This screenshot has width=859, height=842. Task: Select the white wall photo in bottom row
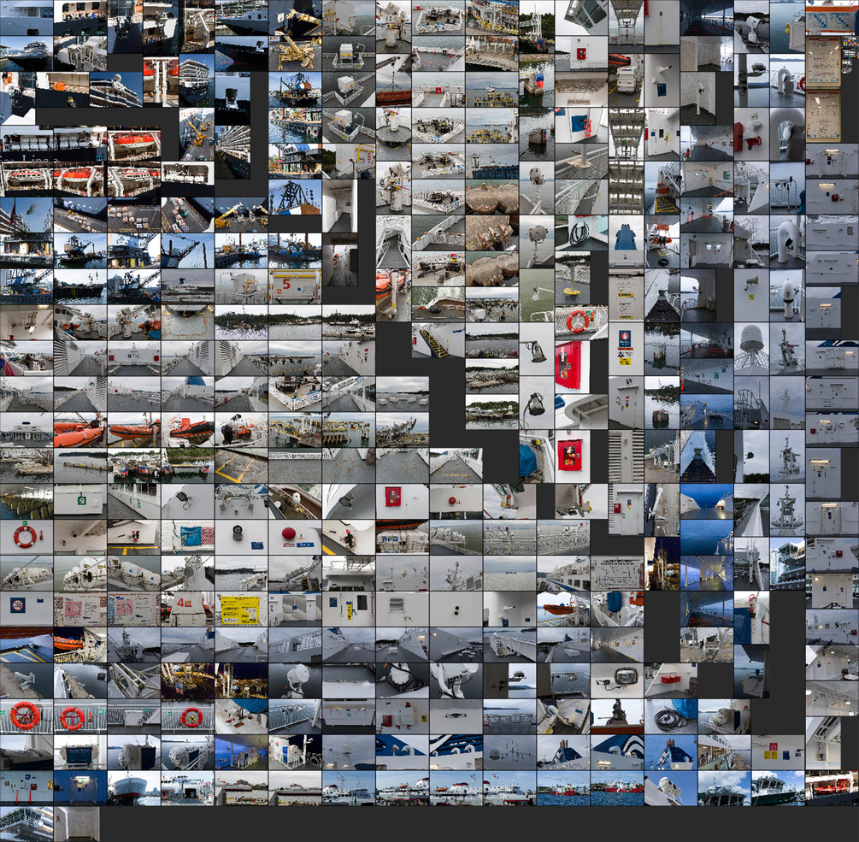point(77,824)
